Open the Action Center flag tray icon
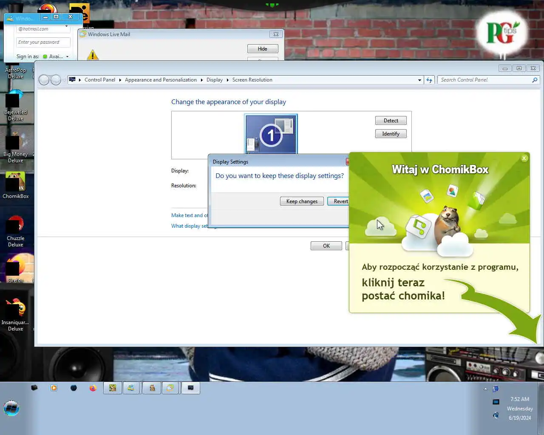This screenshot has width=544, height=435. pos(496,389)
